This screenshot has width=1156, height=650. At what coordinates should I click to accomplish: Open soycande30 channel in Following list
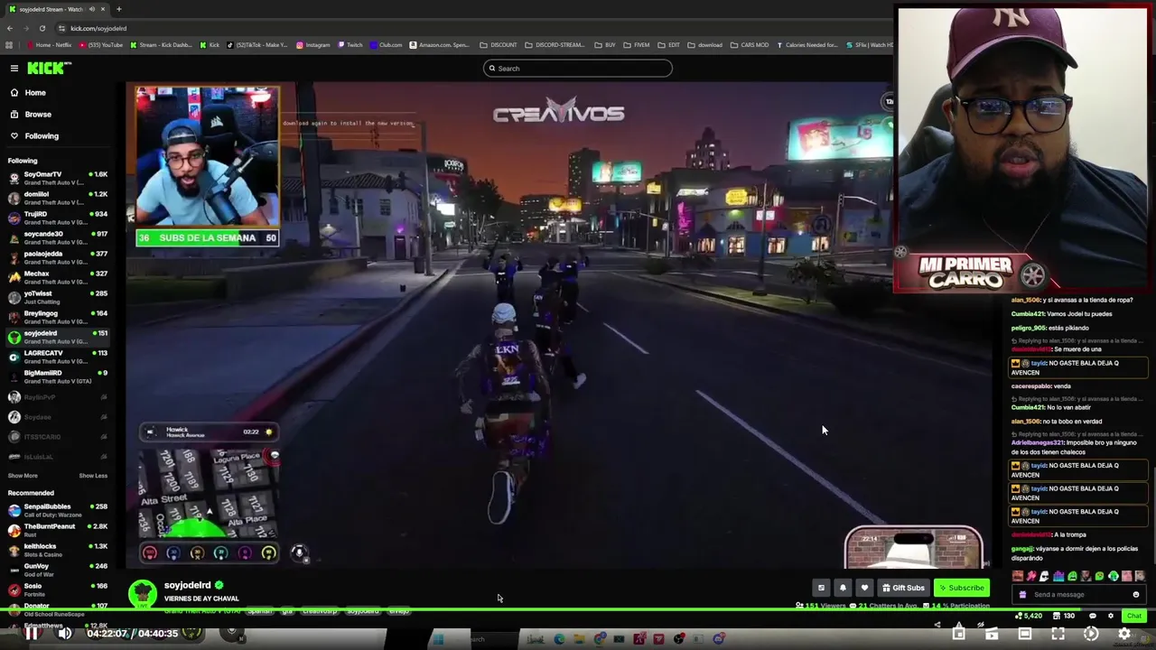coord(58,237)
